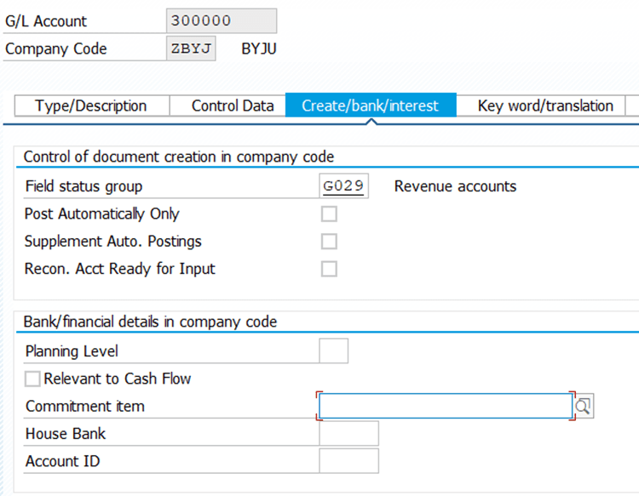The width and height of the screenshot is (639, 496).
Task: Click inside the Commitment item field
Action: (x=445, y=407)
